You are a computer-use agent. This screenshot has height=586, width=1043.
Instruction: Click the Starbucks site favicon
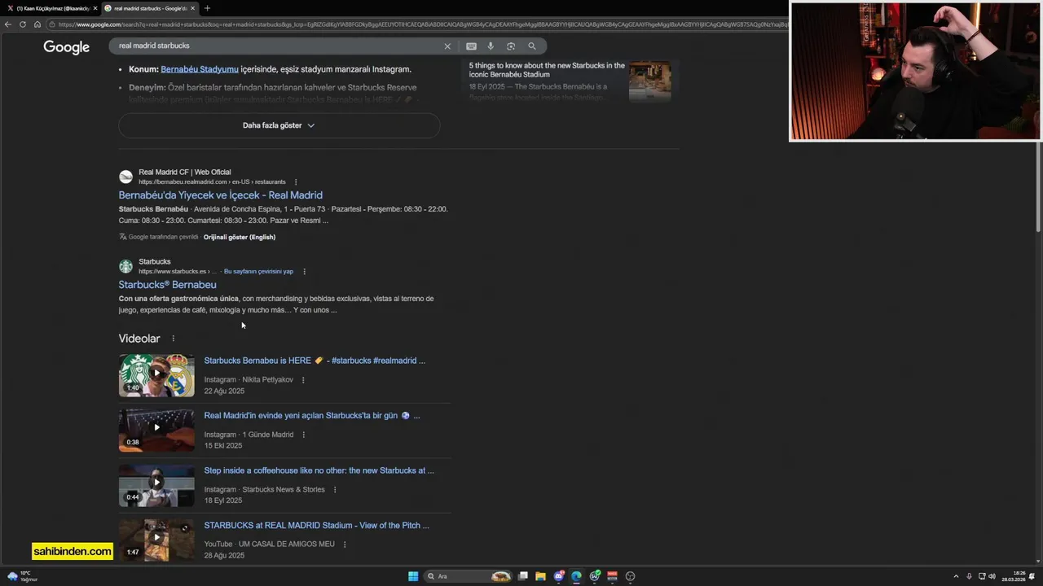[x=125, y=266]
